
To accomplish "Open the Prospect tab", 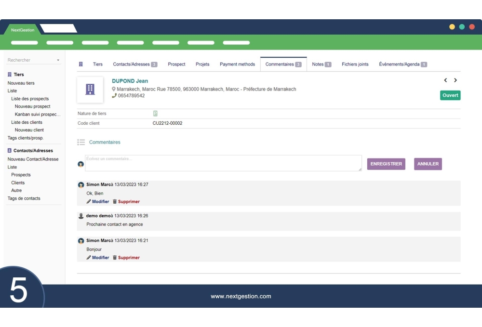I will [x=177, y=64].
